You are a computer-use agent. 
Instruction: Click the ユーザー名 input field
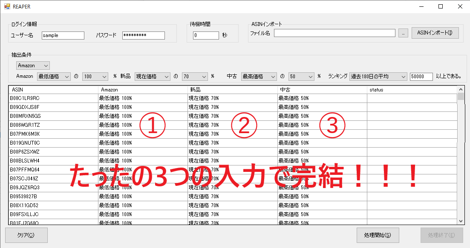[63, 36]
